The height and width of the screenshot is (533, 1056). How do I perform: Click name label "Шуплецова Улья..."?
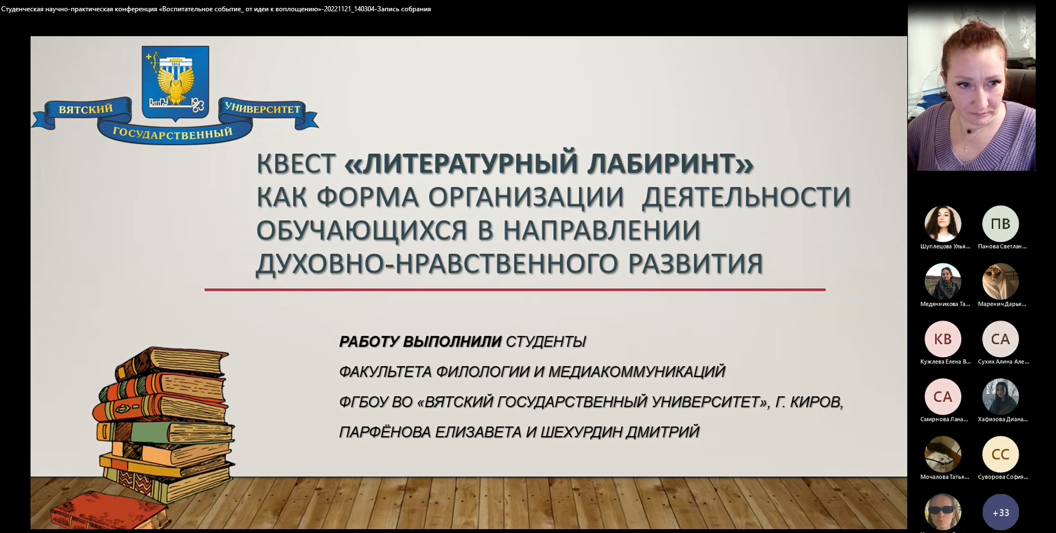[945, 246]
